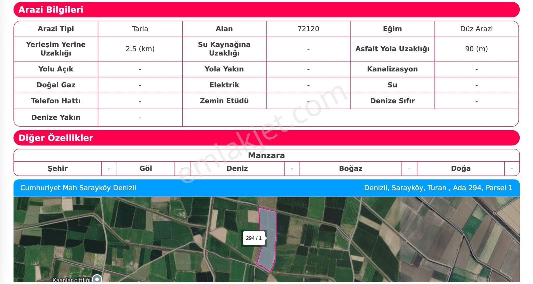The height and width of the screenshot is (284, 533).
Task: Click the 294 / 1 parcel label on the map
Action: point(254,238)
